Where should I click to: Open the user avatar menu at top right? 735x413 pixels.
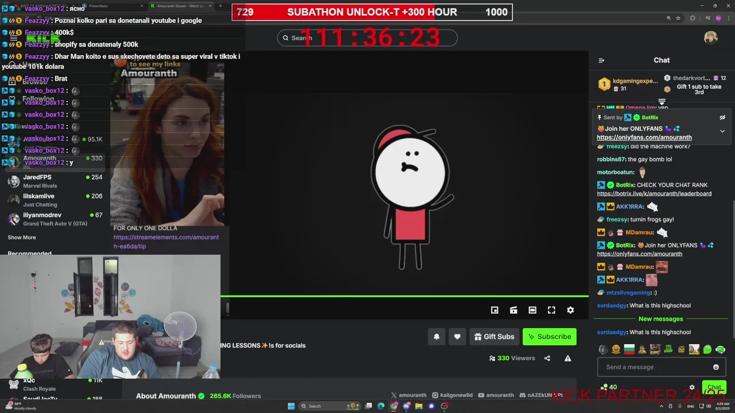click(x=711, y=38)
